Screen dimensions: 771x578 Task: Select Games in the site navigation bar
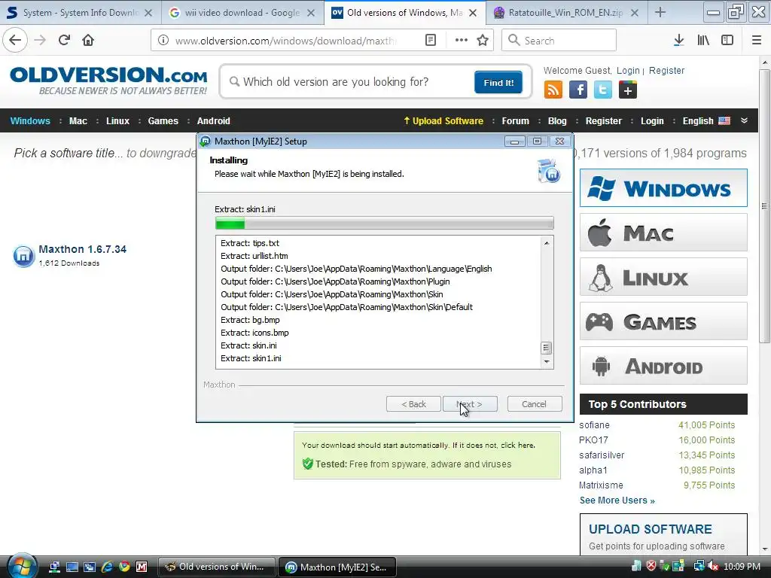point(163,121)
